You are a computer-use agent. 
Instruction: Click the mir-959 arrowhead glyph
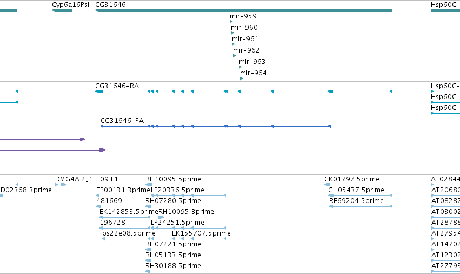pyautogui.click(x=231, y=22)
